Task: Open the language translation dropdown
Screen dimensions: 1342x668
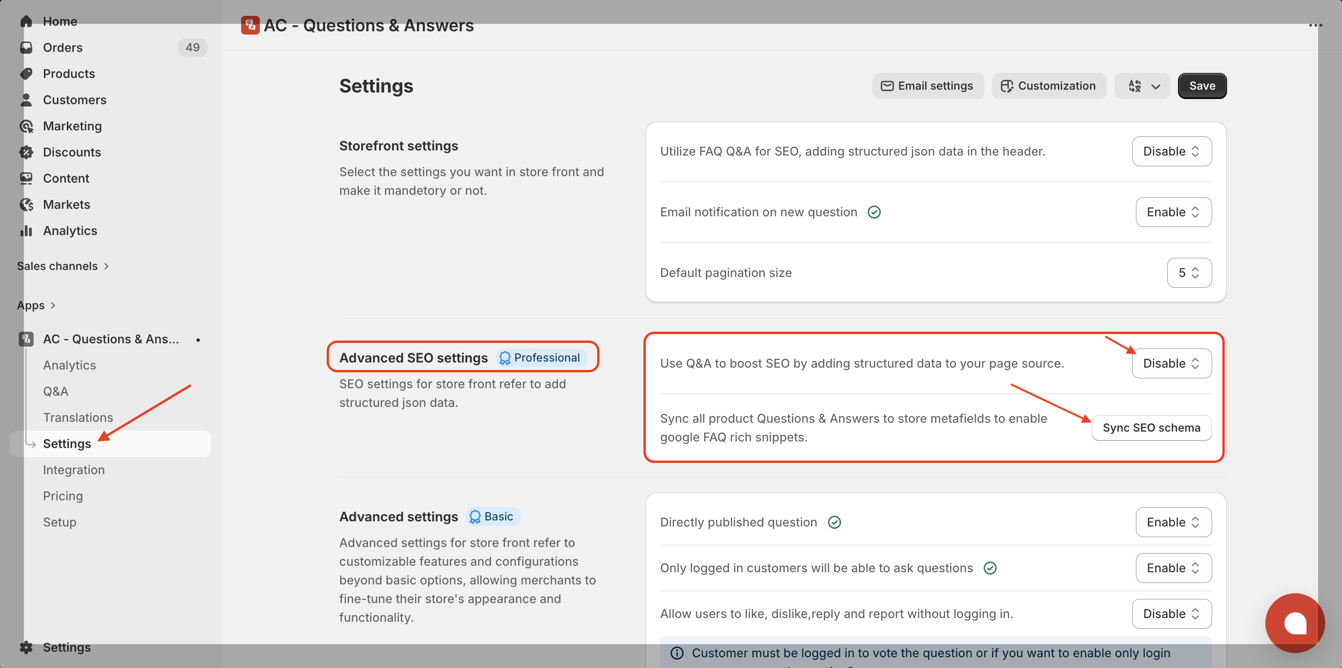Action: pyautogui.click(x=1142, y=86)
